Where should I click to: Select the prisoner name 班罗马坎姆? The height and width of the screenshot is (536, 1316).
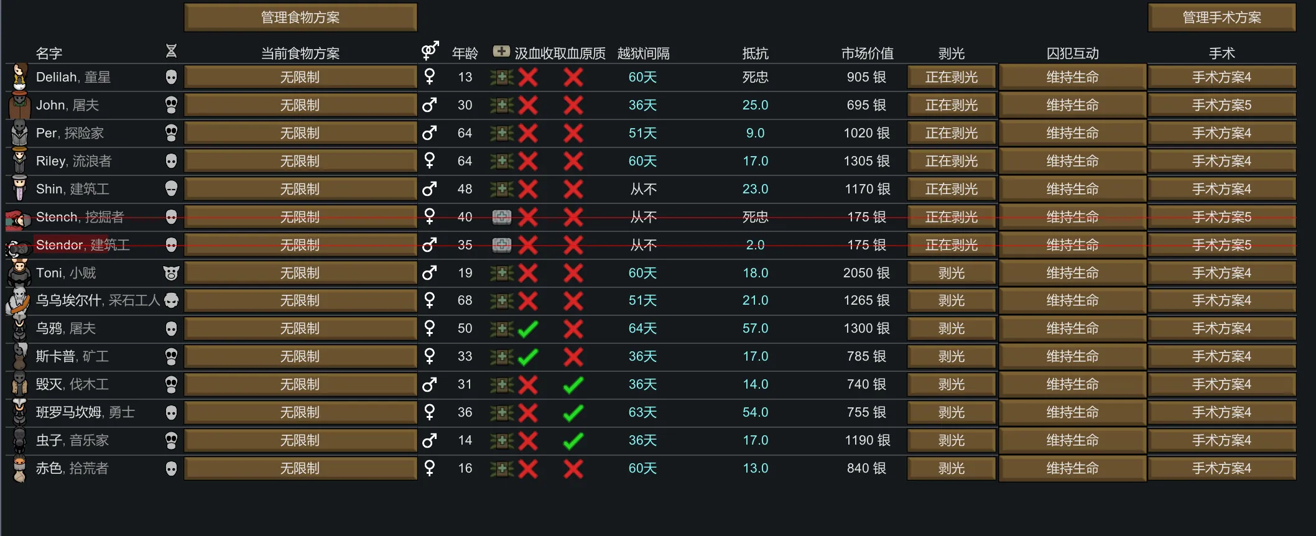pos(68,412)
